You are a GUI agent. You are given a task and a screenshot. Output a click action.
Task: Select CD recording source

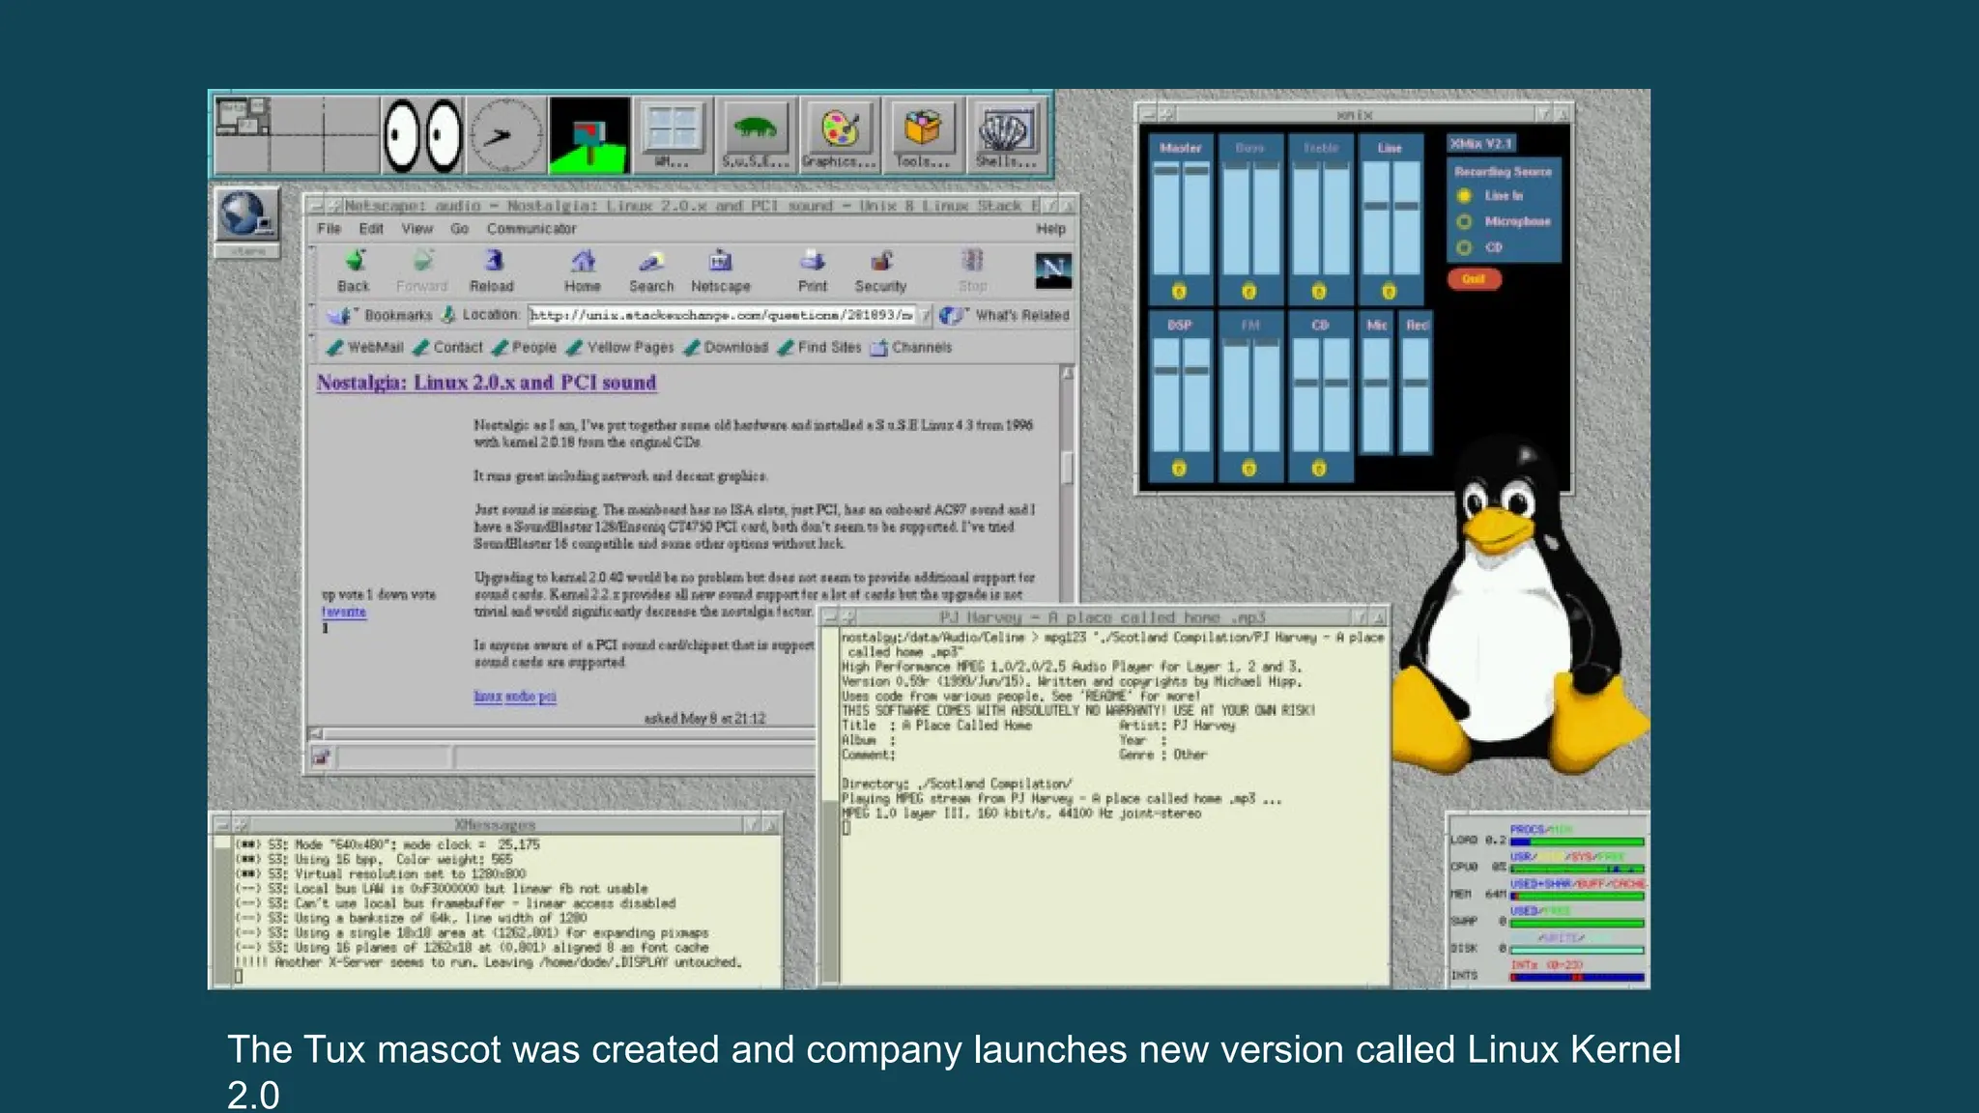click(x=1465, y=247)
